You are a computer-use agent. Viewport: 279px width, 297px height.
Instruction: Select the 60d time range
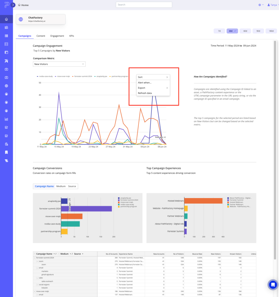245,31
